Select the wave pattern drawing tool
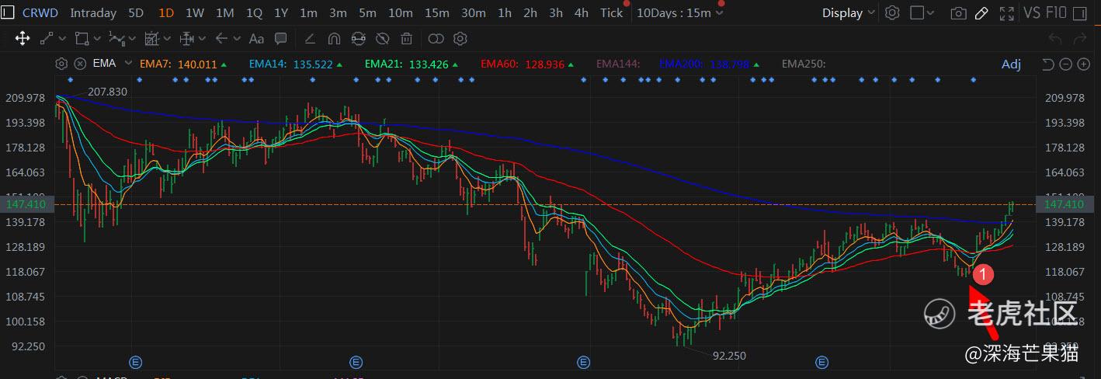 (116, 38)
